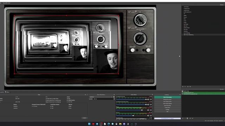This screenshot has width=225, height=126.
Task: Increase transition Duration with stepper arrow
Action: click(114, 98)
